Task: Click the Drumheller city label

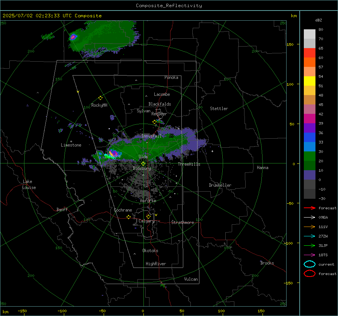Action: click(220, 185)
